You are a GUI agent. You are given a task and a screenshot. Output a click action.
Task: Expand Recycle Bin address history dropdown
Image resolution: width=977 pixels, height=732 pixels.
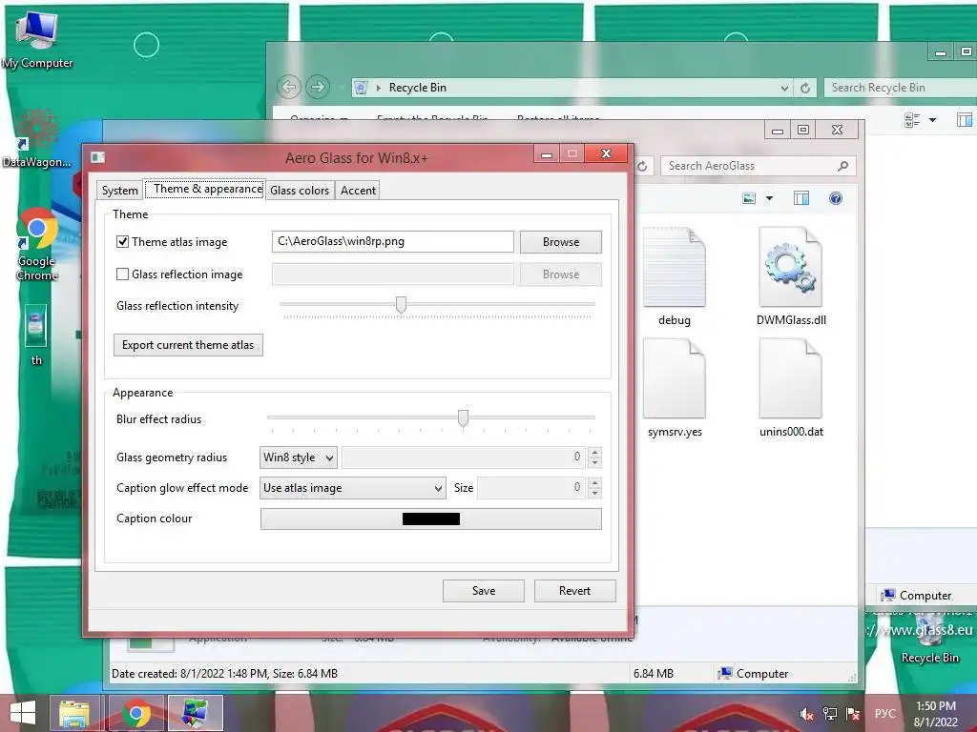[x=784, y=88]
